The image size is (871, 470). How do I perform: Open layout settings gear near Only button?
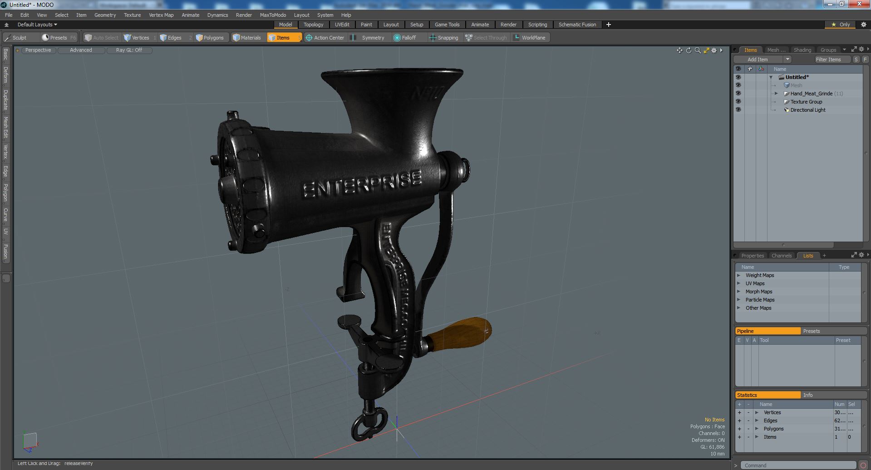tap(864, 25)
